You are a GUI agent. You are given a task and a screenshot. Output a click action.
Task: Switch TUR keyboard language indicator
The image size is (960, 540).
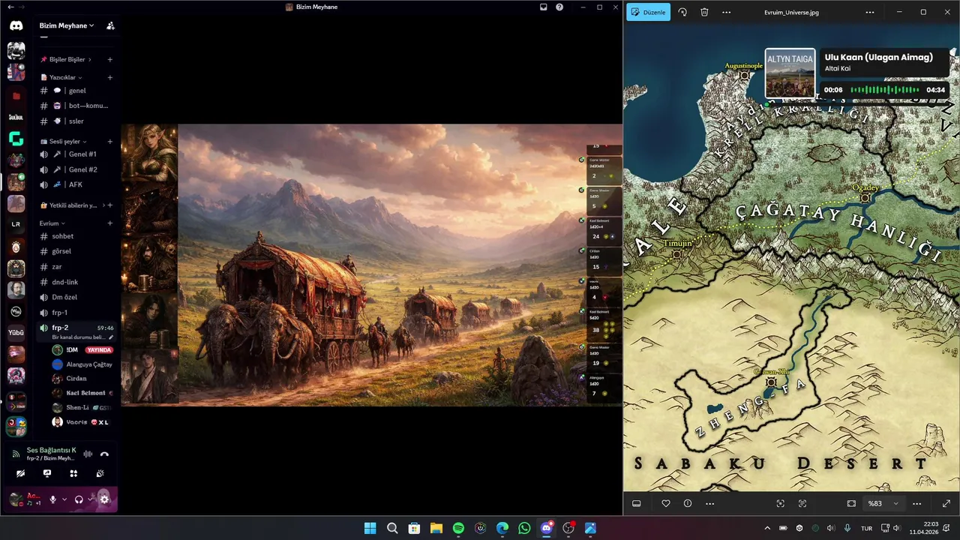866,528
